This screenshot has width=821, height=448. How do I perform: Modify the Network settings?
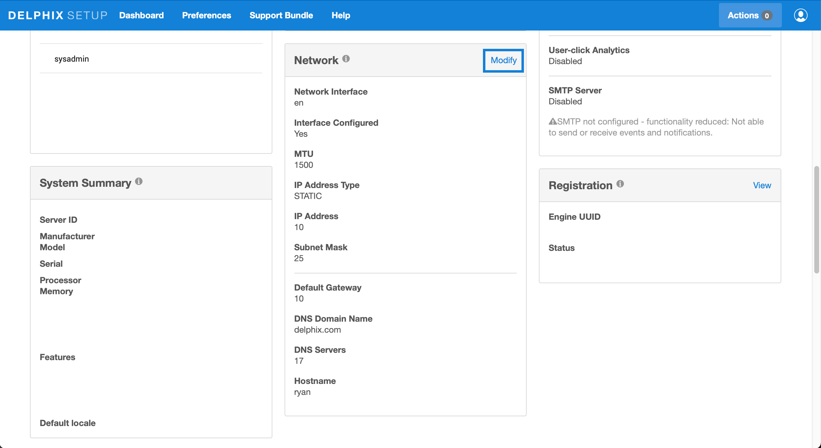click(x=503, y=60)
